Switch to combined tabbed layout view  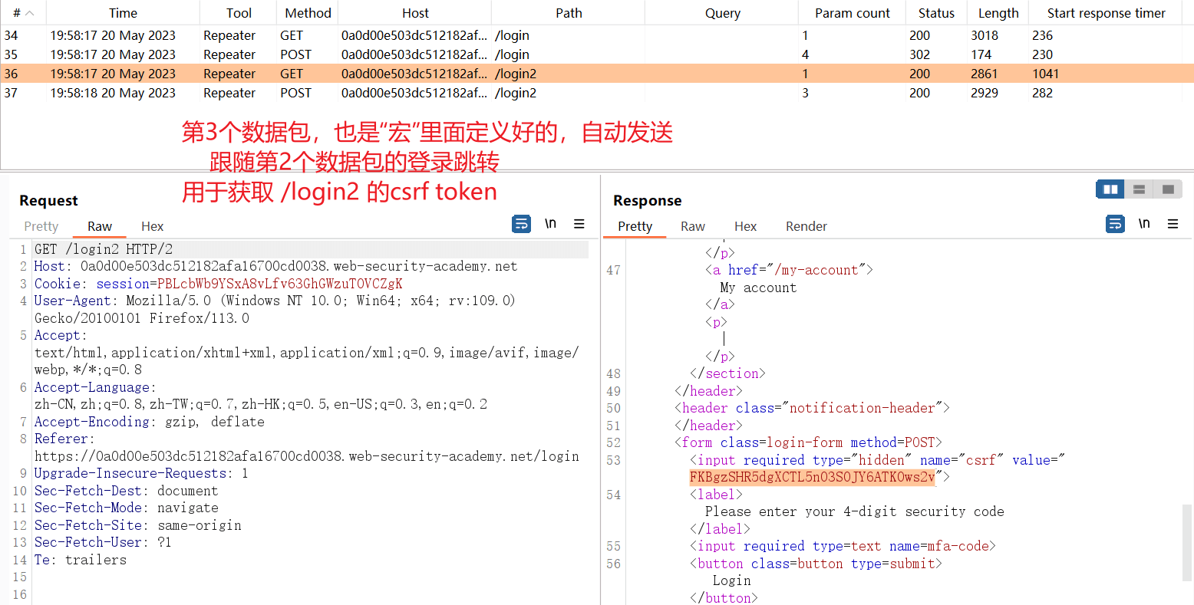(x=1168, y=189)
